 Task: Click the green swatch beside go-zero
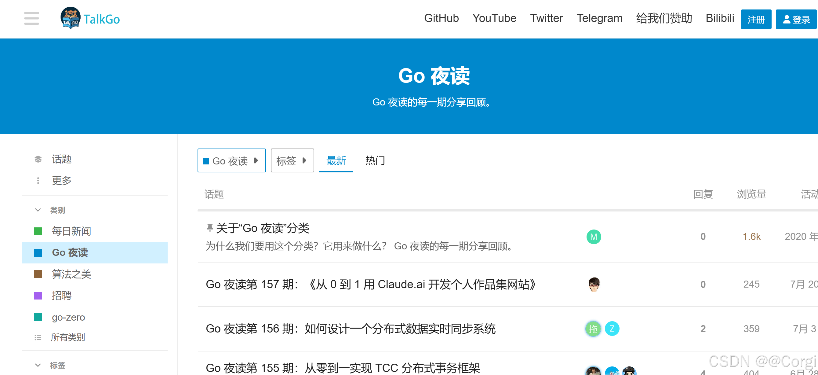tap(38, 317)
